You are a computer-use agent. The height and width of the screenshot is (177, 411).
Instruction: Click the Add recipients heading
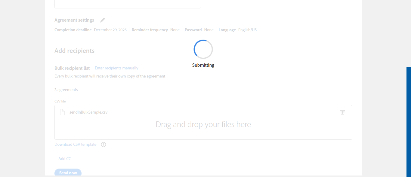click(75, 51)
